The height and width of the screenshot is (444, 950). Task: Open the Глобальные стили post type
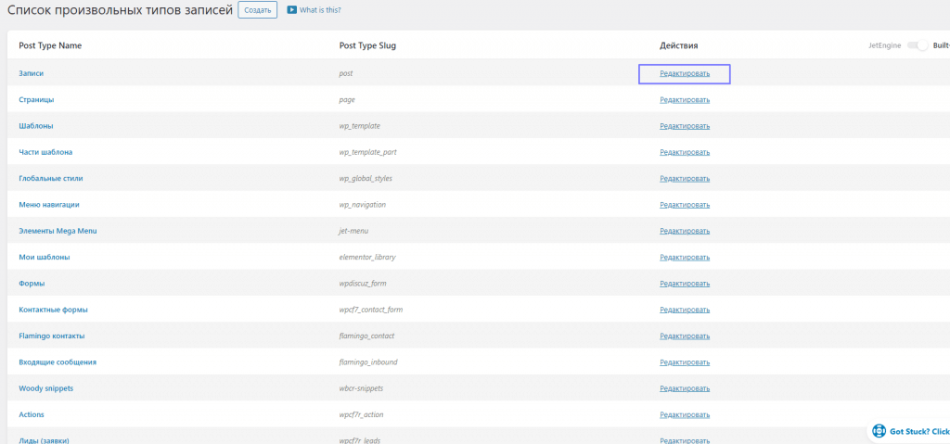coord(51,179)
